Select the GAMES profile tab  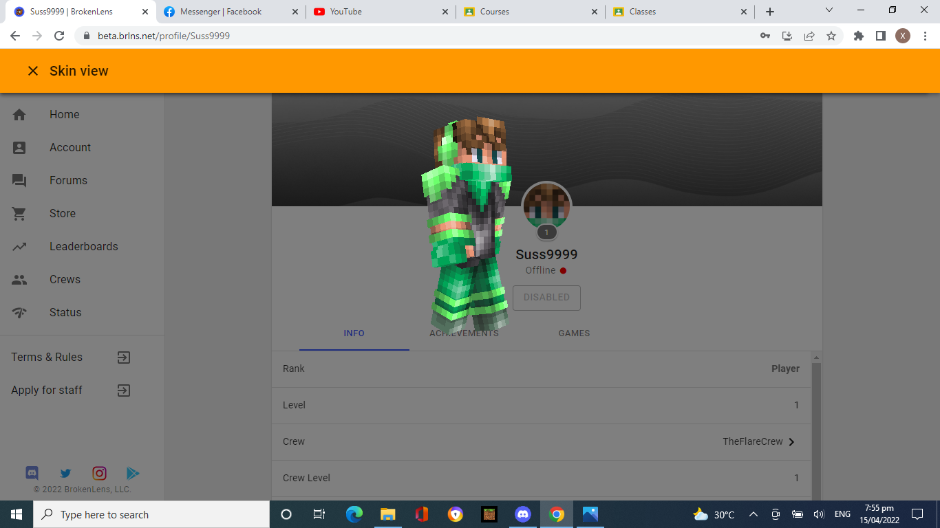(x=574, y=333)
